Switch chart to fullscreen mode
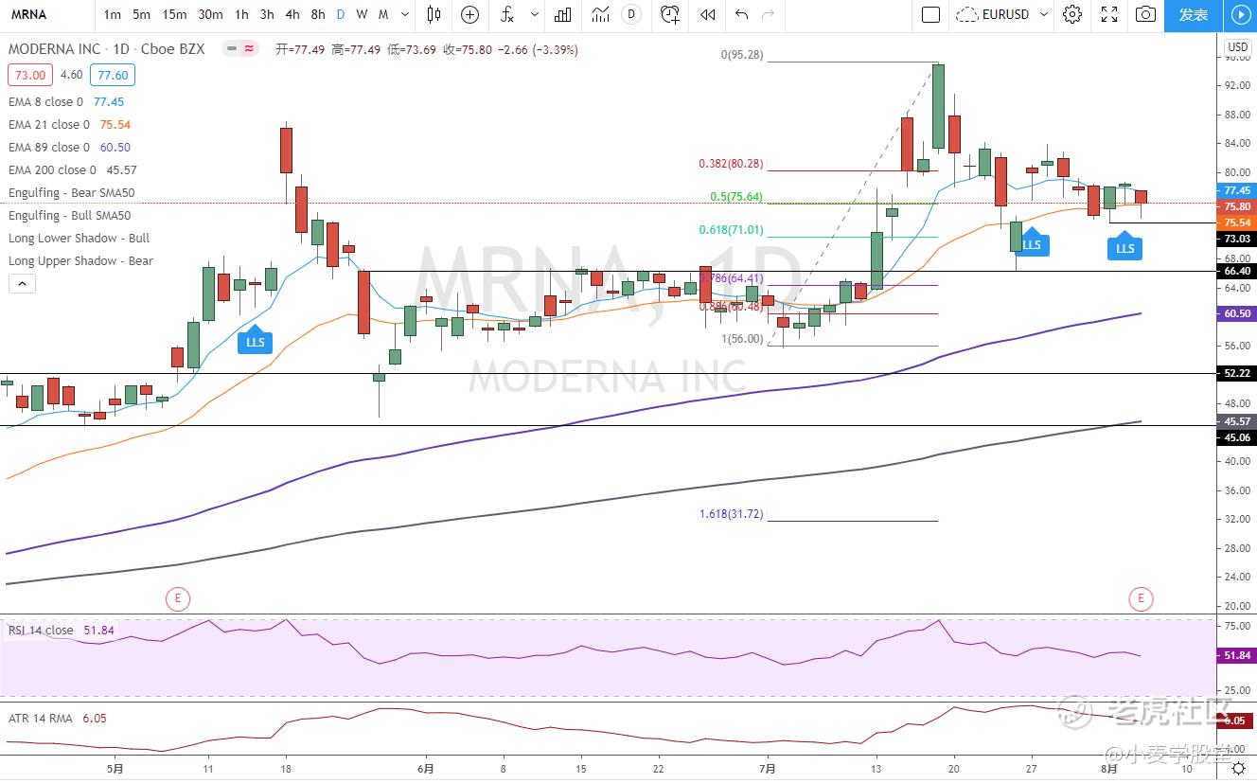 [1109, 14]
